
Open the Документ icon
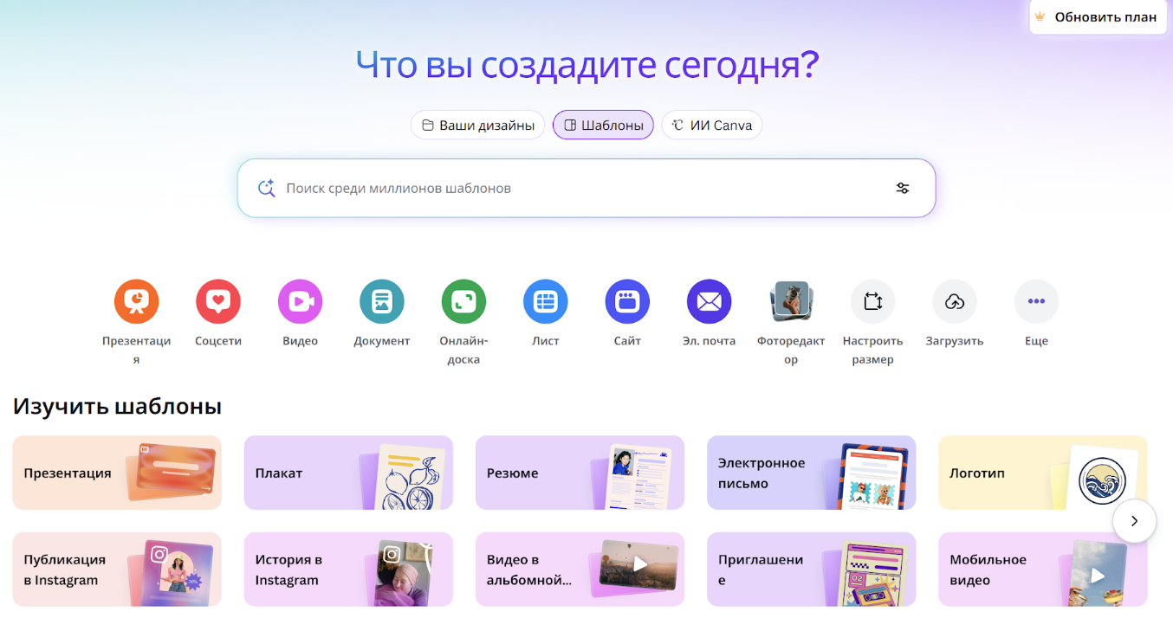point(382,301)
